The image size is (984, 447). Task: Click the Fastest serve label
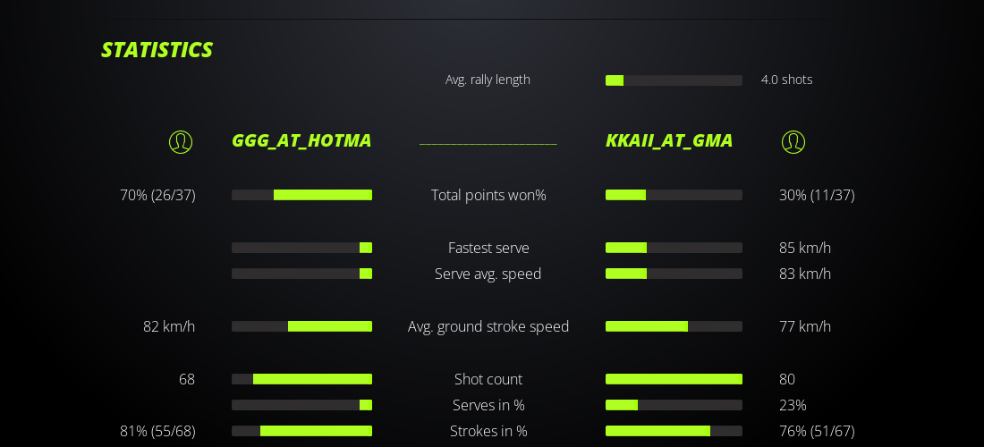[x=488, y=248]
